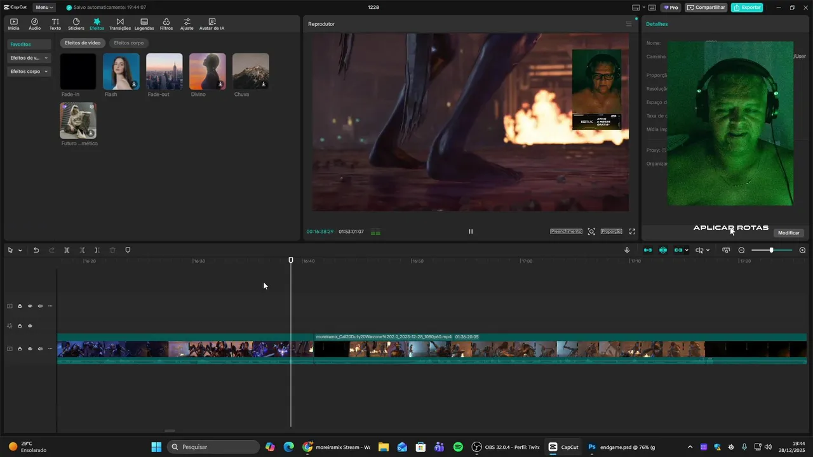Open selection tool mode dropdown
The width and height of the screenshot is (813, 457).
20,250
